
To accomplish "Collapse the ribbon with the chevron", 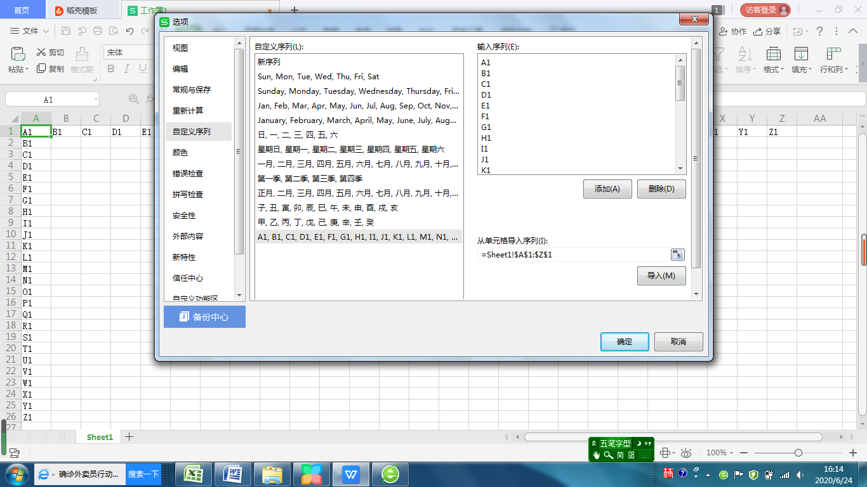I will point(852,31).
